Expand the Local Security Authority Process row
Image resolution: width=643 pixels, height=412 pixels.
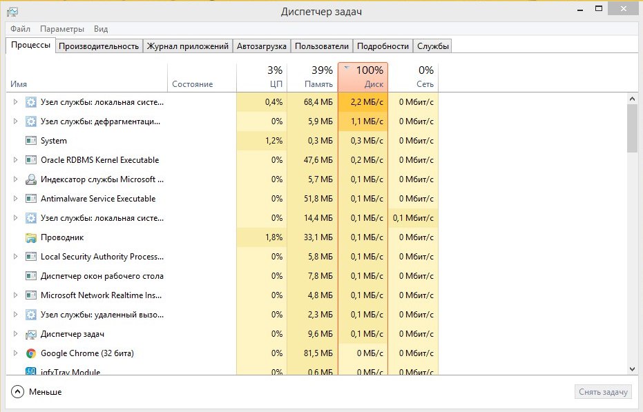coord(15,257)
